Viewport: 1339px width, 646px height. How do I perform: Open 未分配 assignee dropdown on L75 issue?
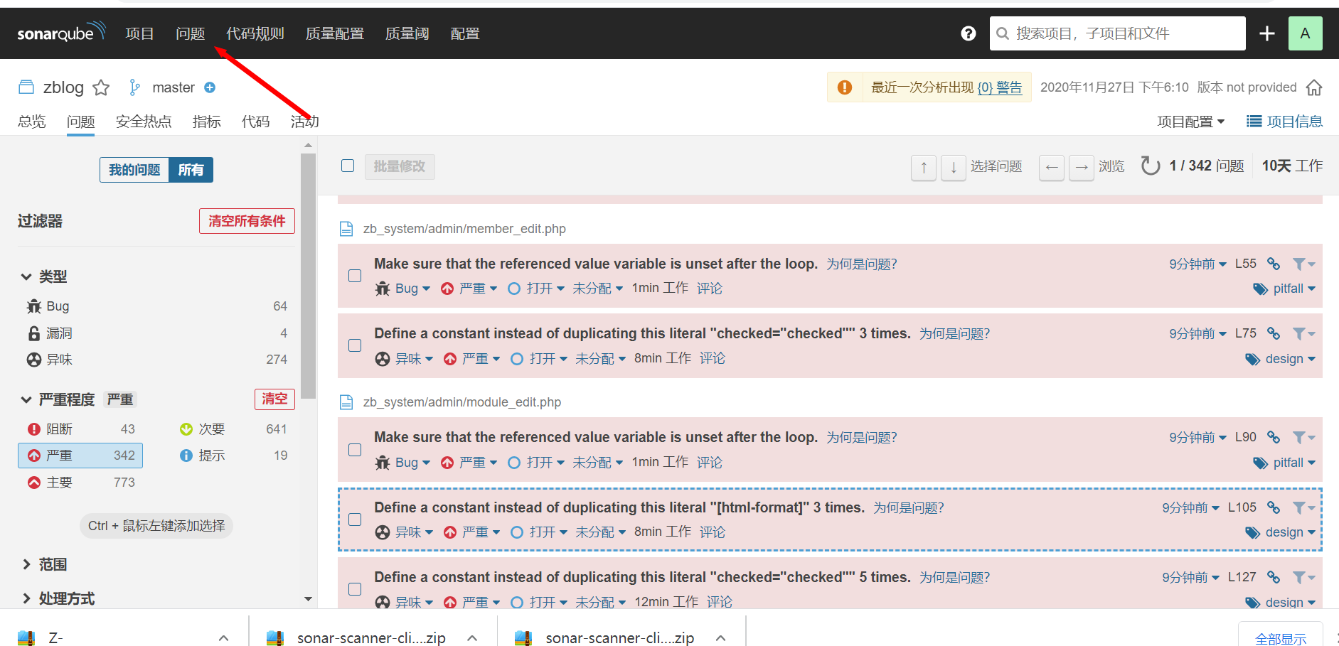point(600,359)
